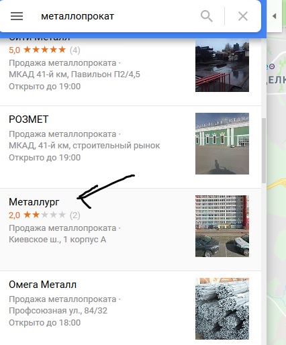This screenshot has height=345, width=286.
Task: Click the metro station icon on map
Action: 272,66
